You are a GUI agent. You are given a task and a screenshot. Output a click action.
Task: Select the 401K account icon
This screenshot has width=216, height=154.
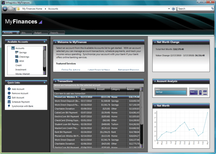click(x=17, y=61)
